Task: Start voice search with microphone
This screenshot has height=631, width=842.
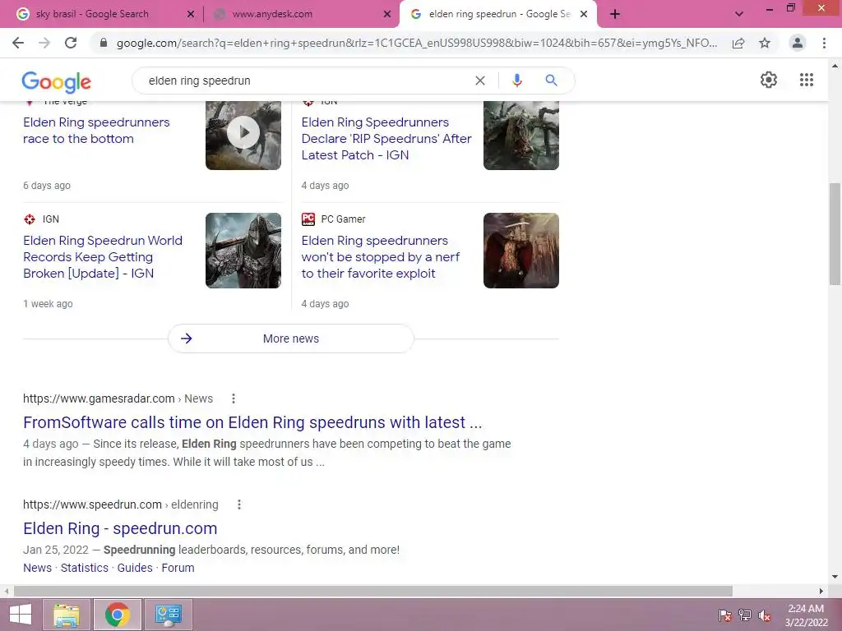Action: 516,81
